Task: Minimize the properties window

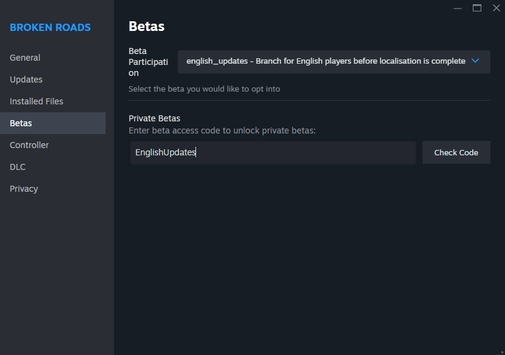Action: [458, 8]
